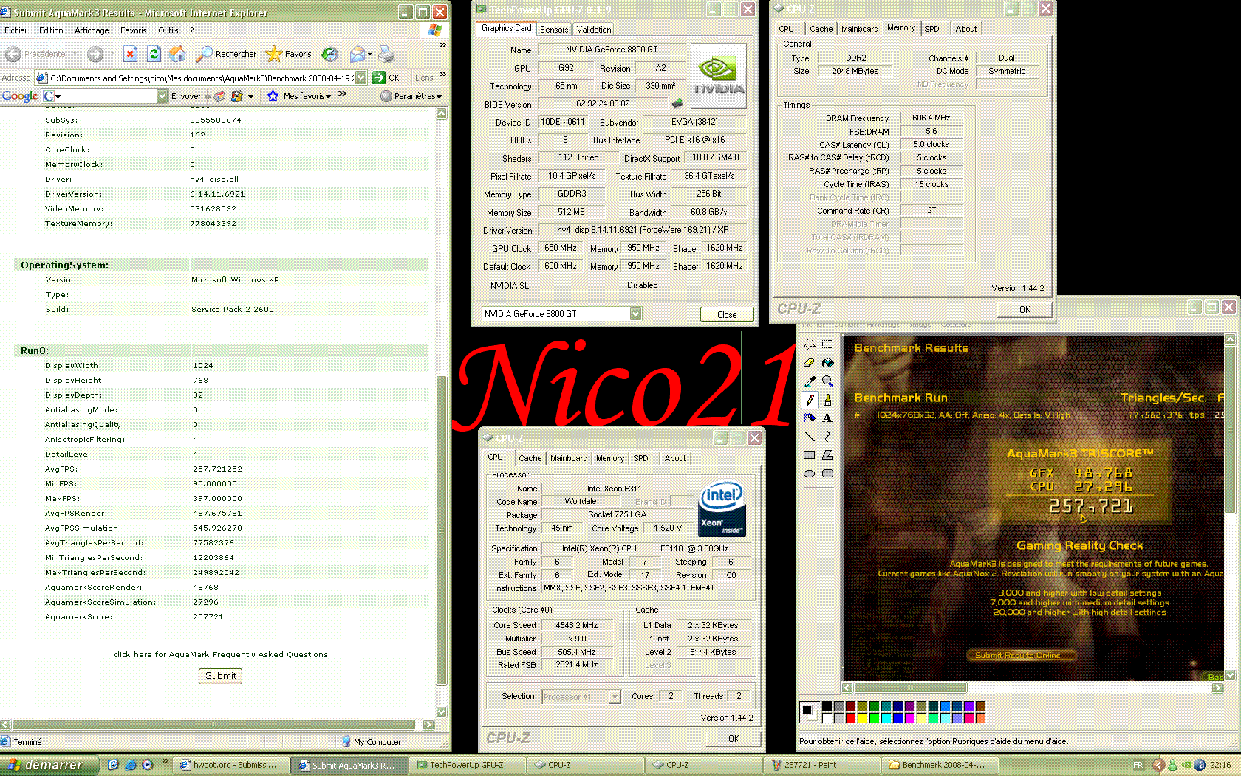Switch to the Validation tab in GPU-Z
This screenshot has width=1241, height=776.
click(594, 30)
